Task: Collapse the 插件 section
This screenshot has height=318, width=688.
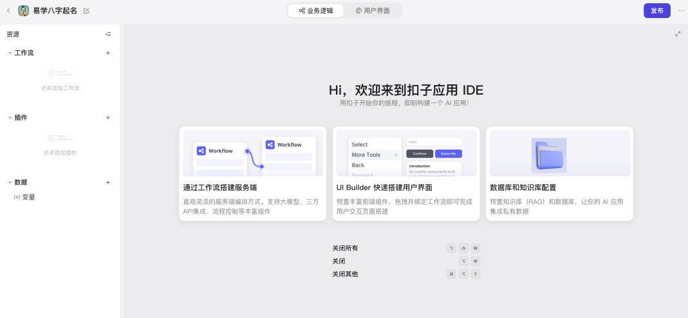Action: click(x=10, y=118)
